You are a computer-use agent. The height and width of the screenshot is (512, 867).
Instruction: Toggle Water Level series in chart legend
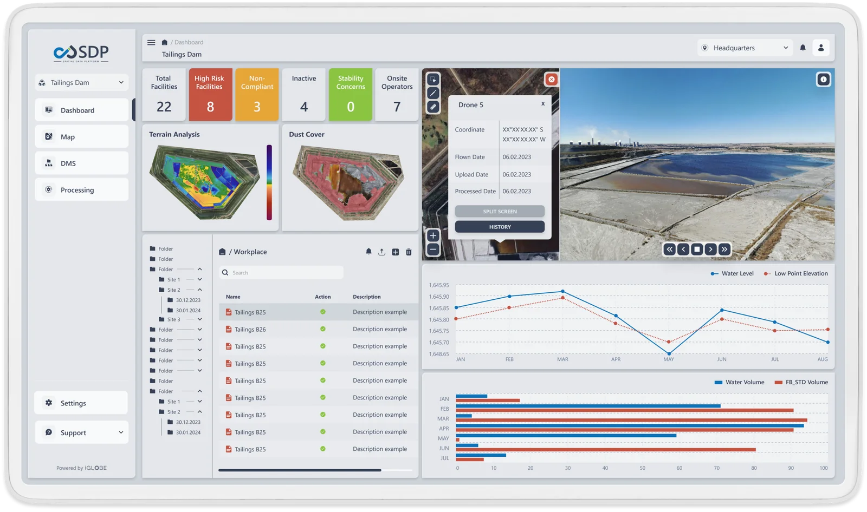click(732, 274)
